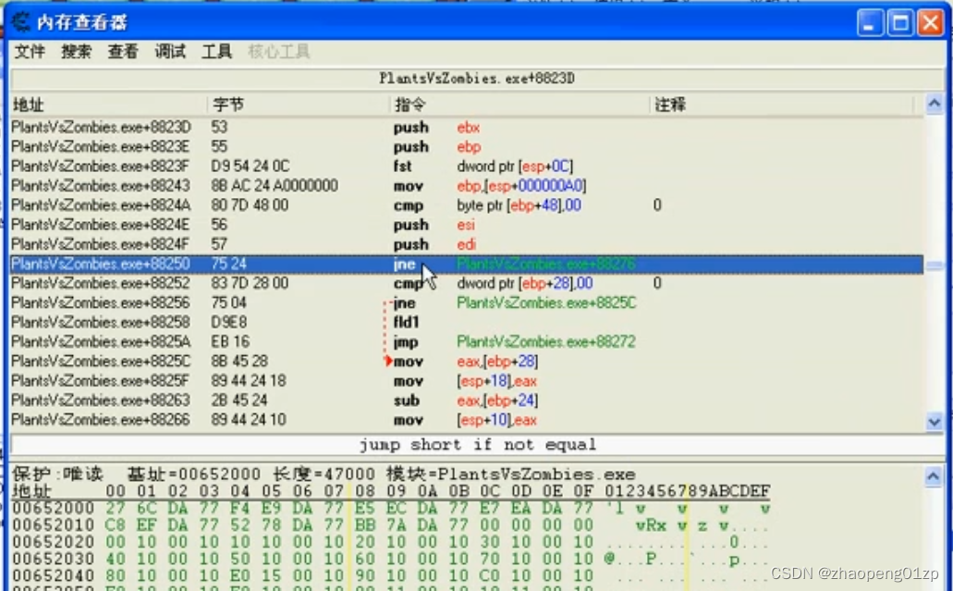Image resolution: width=953 pixels, height=591 pixels.
Task: Open the 文件 menu
Action: pos(30,52)
